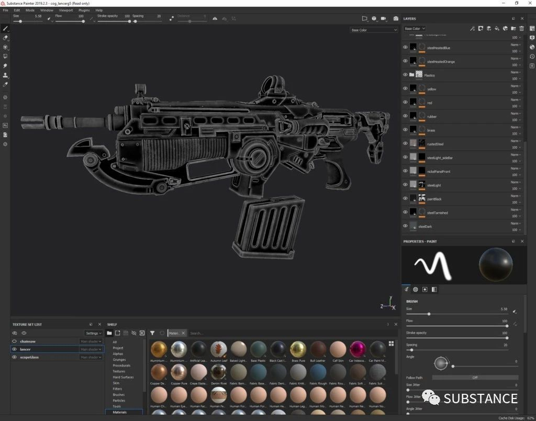Open blend mode dropdown for paintBlack layer
The height and width of the screenshot is (421, 536).
click(516, 196)
